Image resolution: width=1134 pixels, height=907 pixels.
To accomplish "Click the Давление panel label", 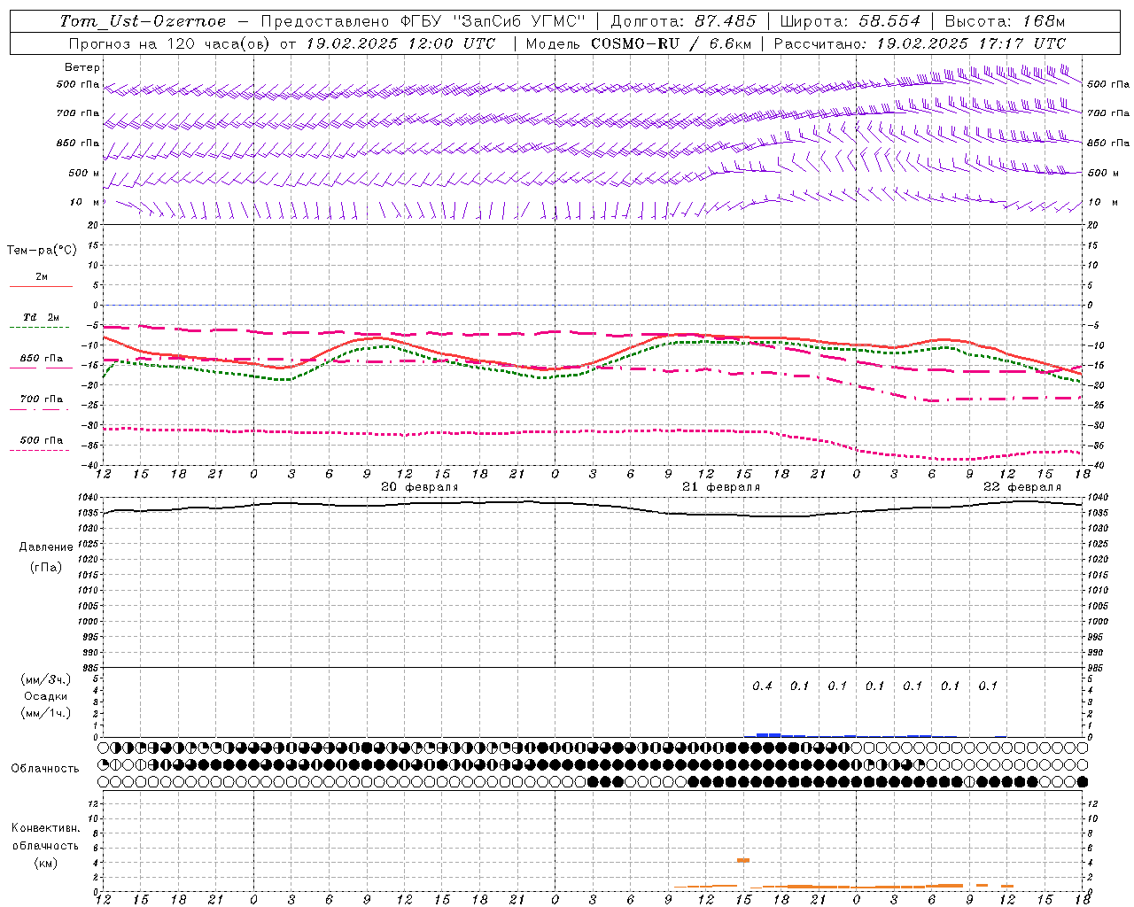I will click(x=46, y=547).
